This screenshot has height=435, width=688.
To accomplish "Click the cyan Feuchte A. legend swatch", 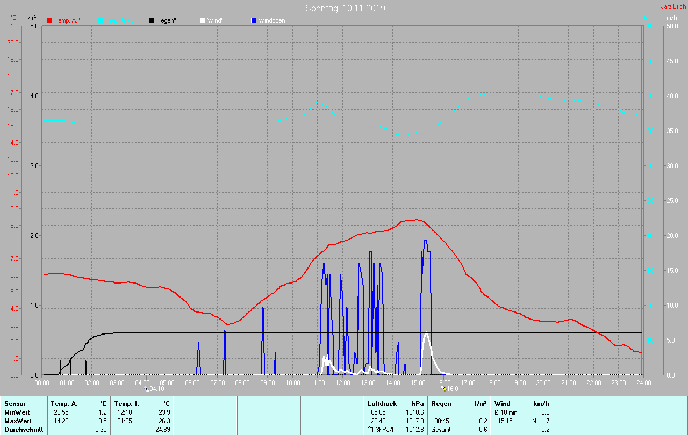I will point(101,20).
